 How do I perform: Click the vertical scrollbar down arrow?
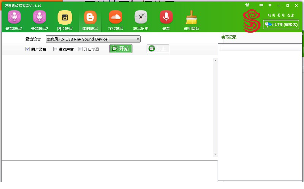coord(215,154)
